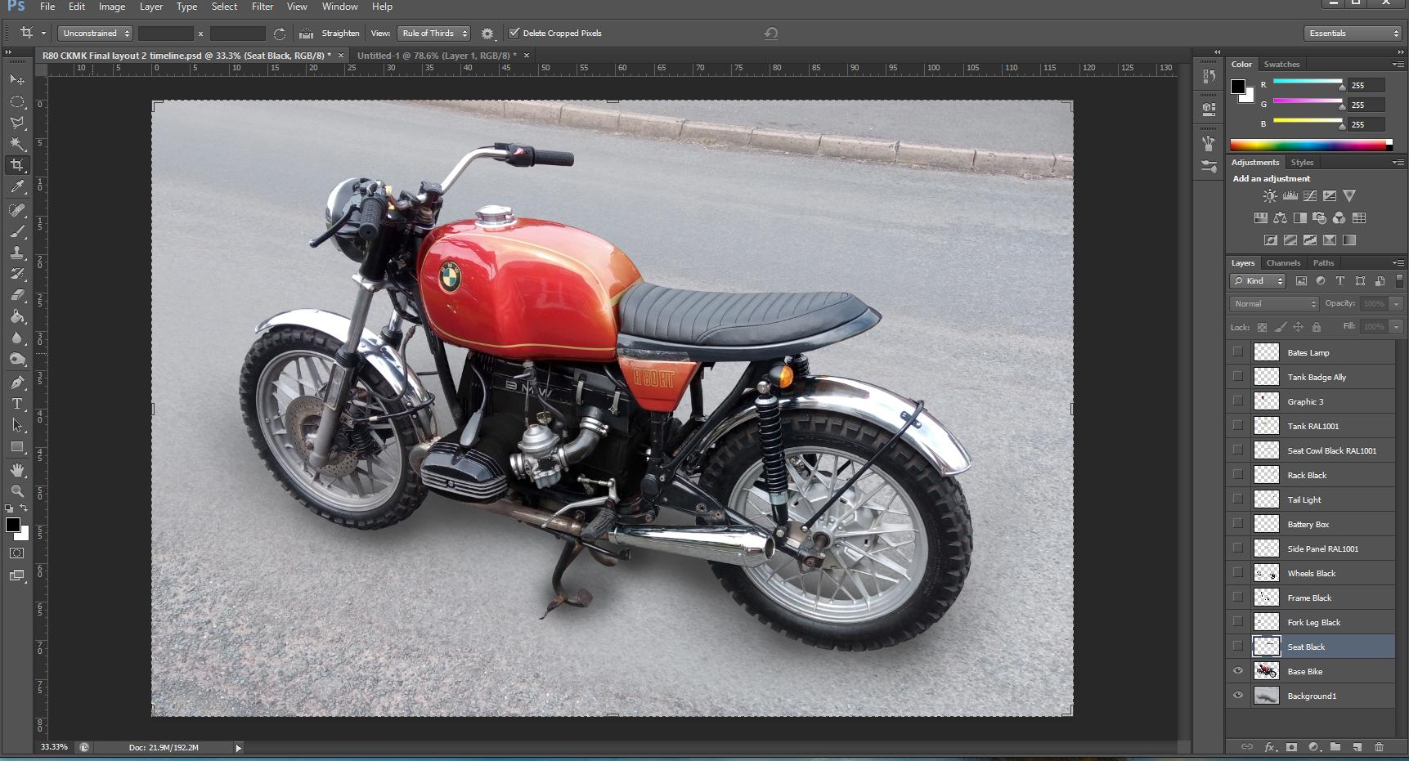This screenshot has width=1409, height=761.
Task: Select the Healing Brush tool
Action: point(17,210)
